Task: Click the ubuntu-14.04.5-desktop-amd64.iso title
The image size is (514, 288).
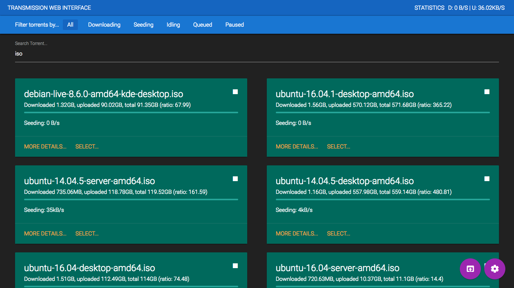Action: (x=345, y=181)
